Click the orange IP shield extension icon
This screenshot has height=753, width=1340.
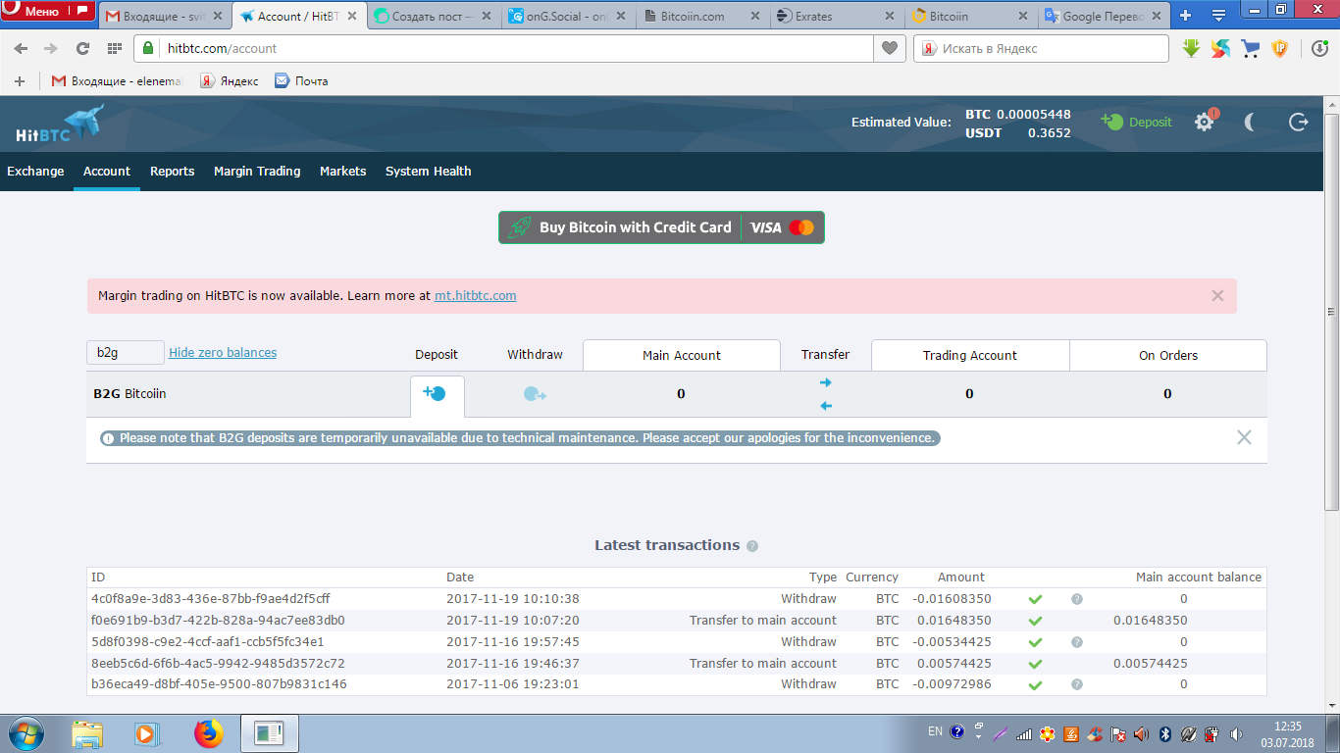tap(1279, 48)
